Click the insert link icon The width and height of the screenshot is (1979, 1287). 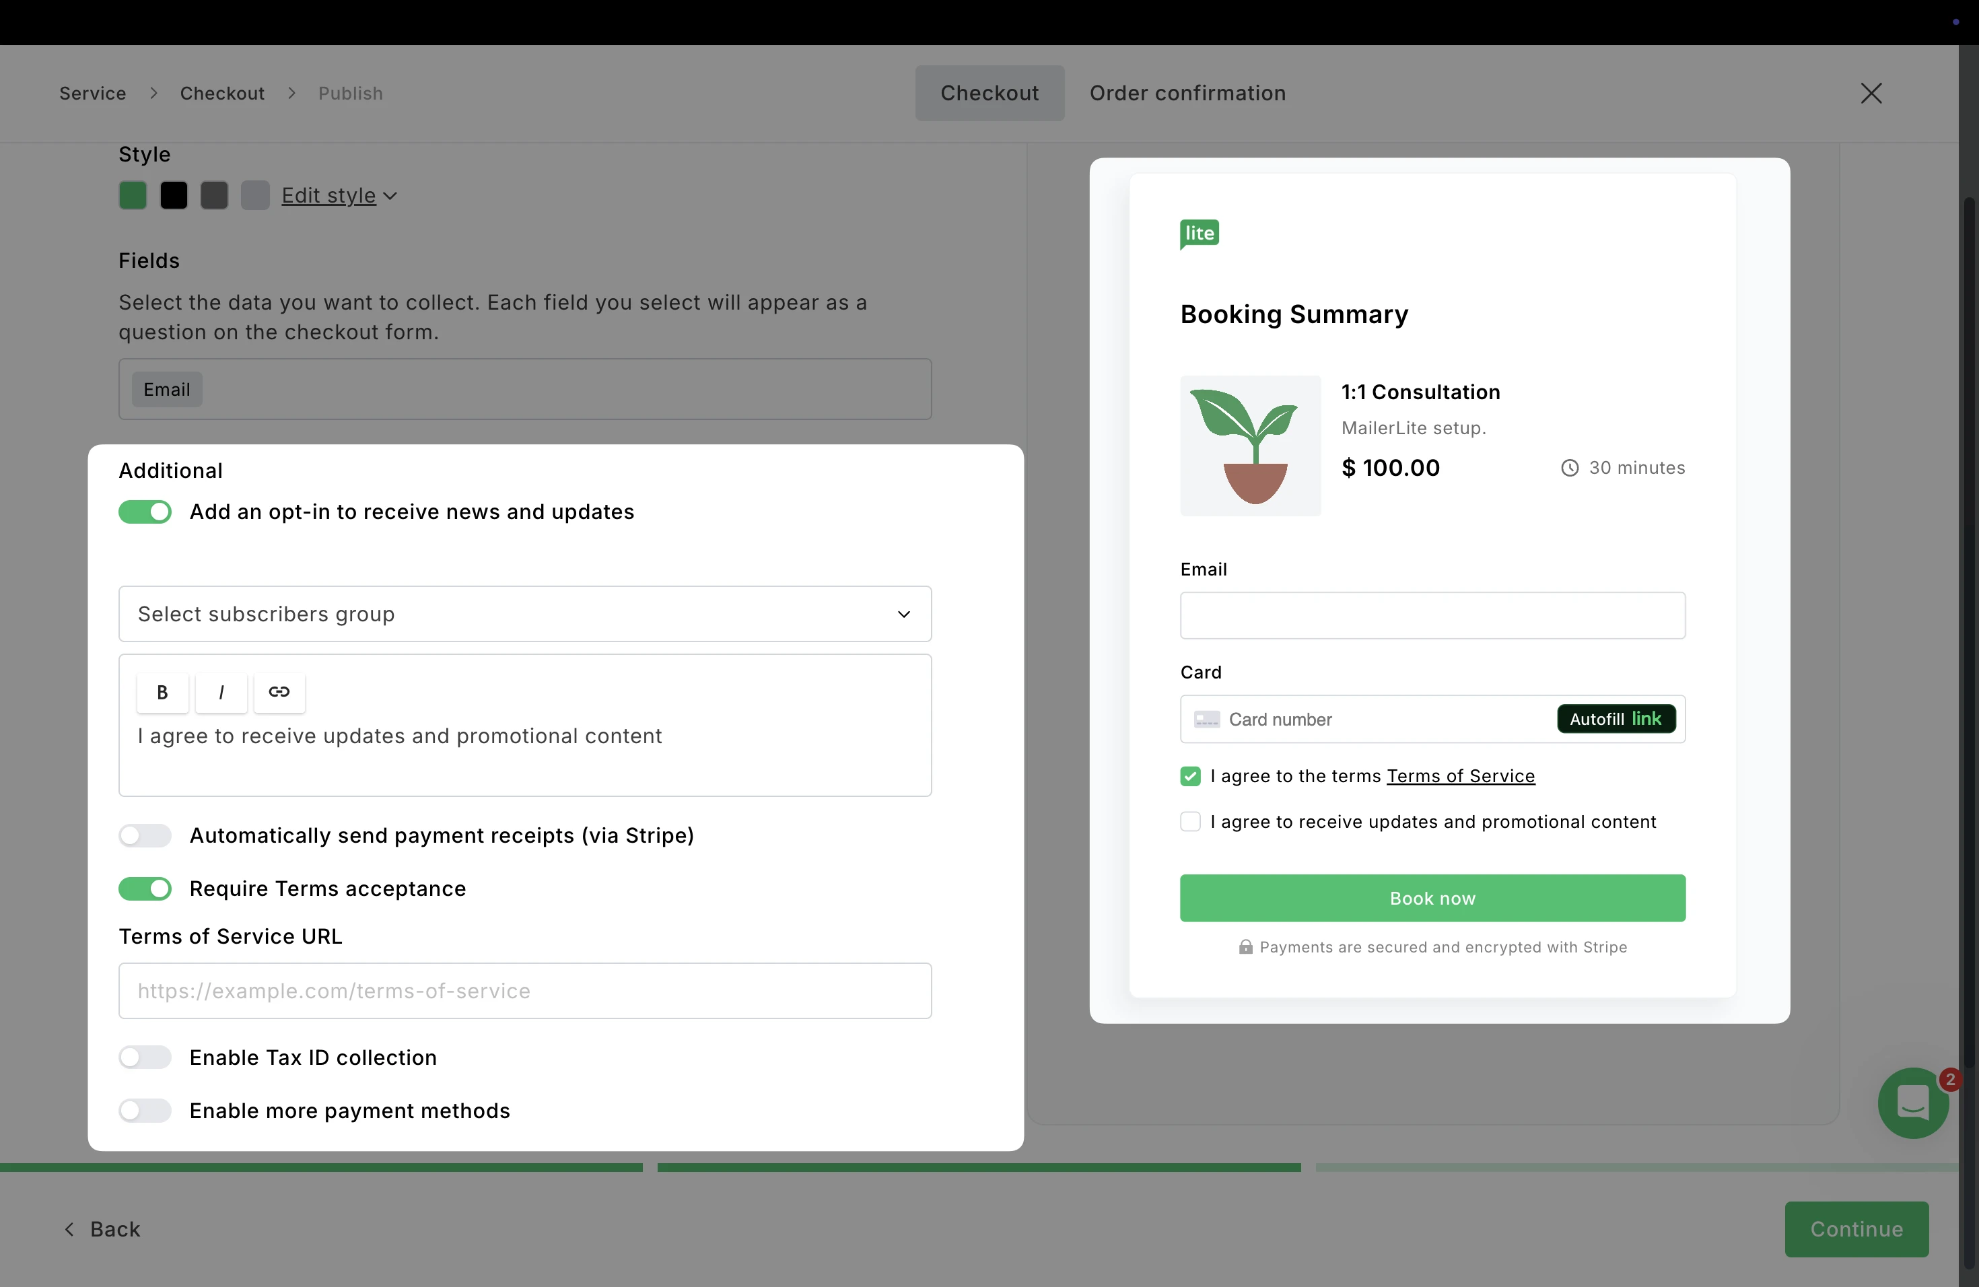pyautogui.click(x=279, y=692)
